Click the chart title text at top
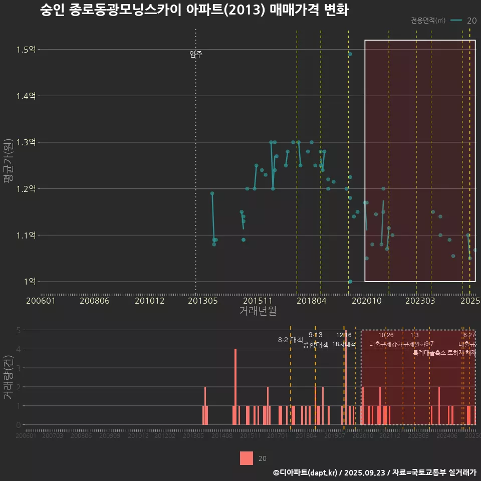 194,11
